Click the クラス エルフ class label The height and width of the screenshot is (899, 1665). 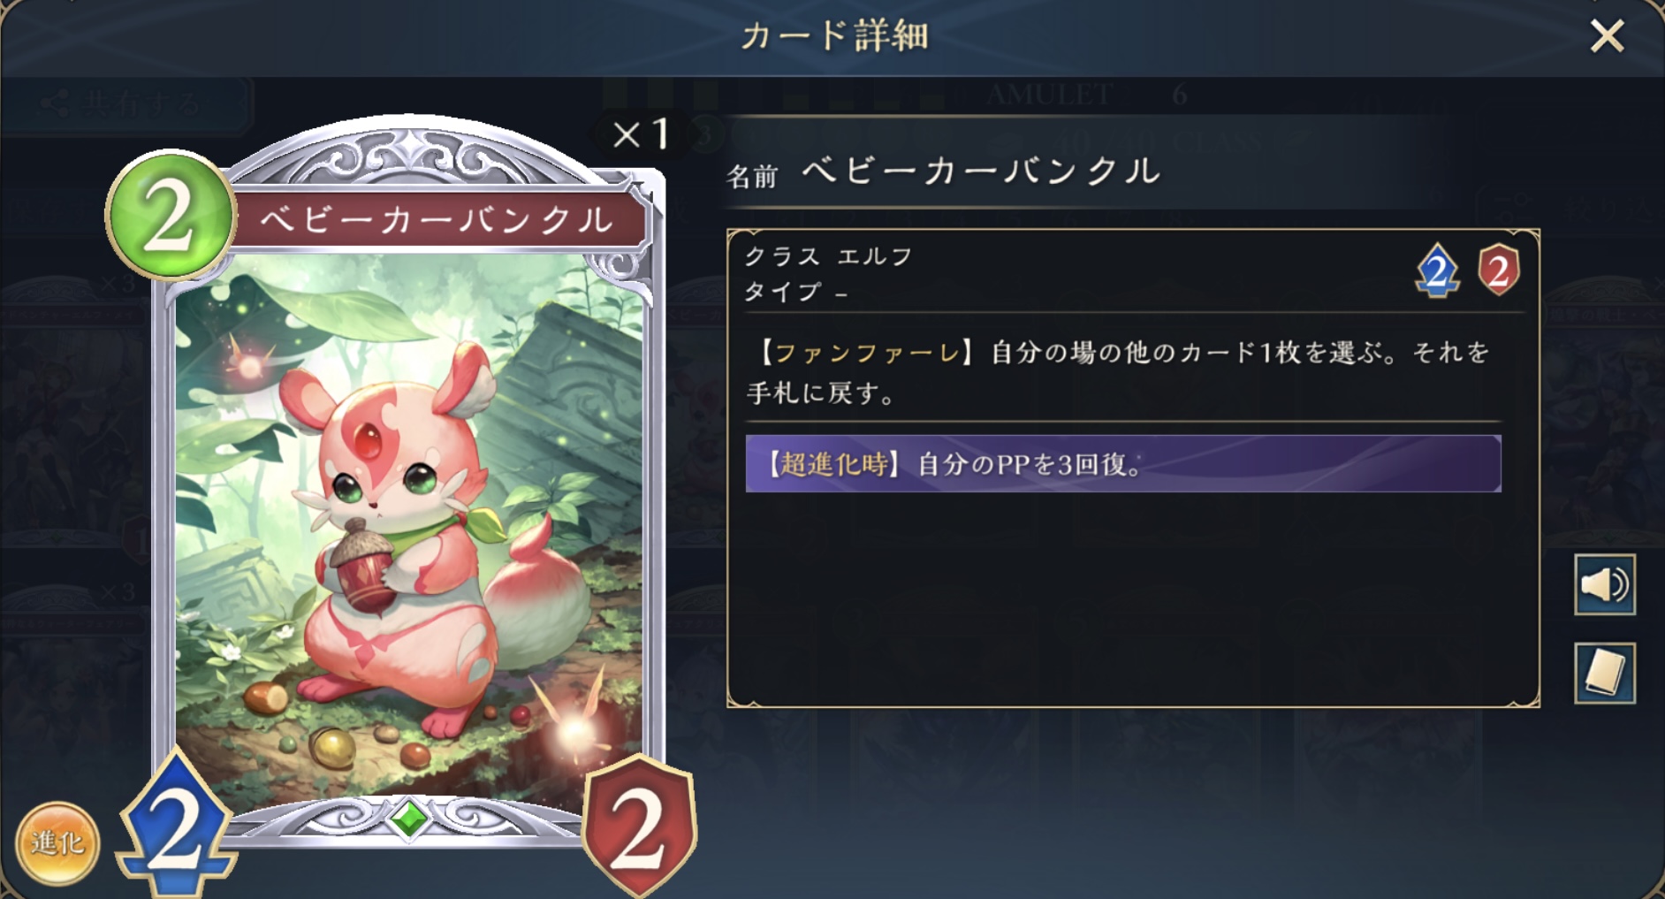tap(828, 256)
